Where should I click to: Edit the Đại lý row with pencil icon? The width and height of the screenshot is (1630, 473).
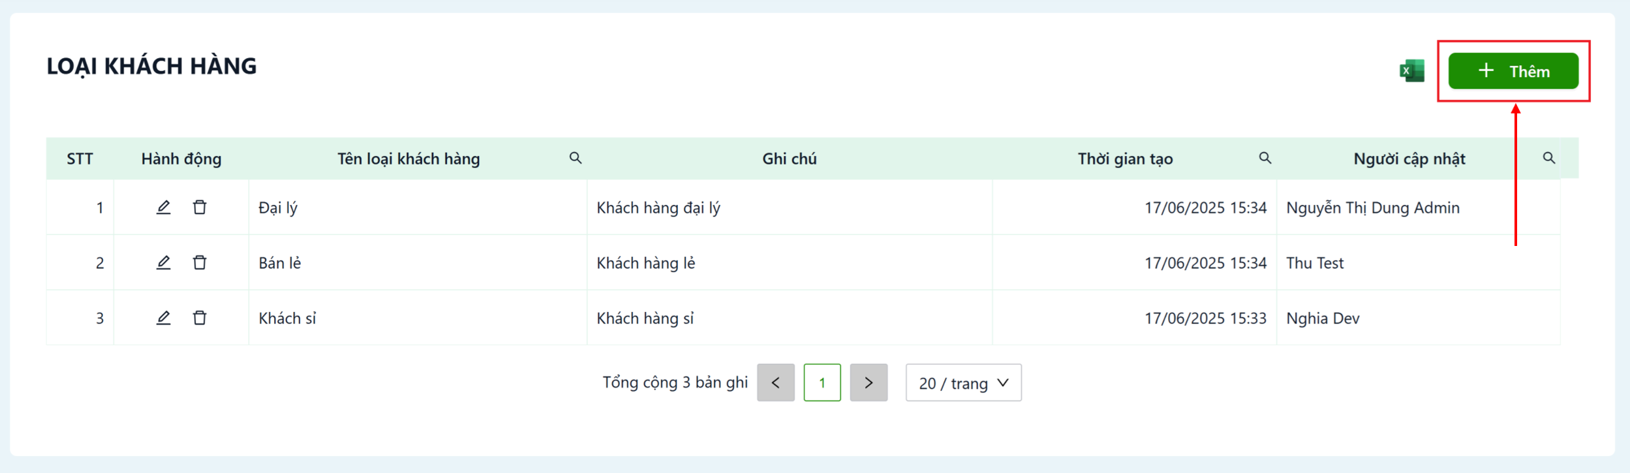[x=163, y=207]
